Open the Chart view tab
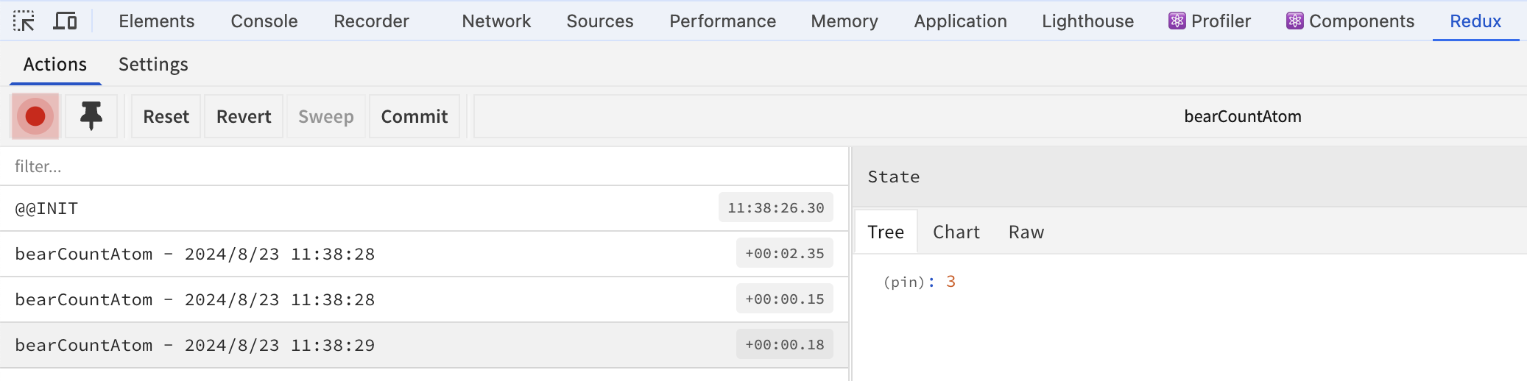1527x381 pixels. point(956,232)
